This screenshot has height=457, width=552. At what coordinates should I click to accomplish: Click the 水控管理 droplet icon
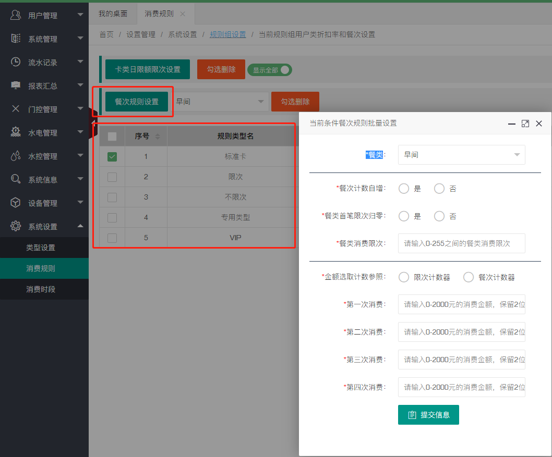point(15,156)
